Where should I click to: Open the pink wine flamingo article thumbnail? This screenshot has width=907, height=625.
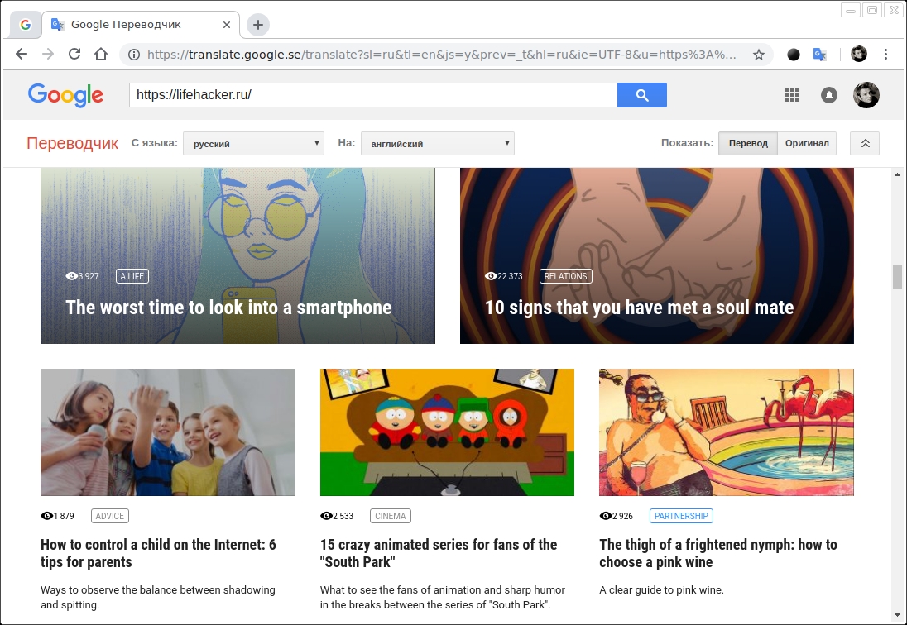[727, 432]
